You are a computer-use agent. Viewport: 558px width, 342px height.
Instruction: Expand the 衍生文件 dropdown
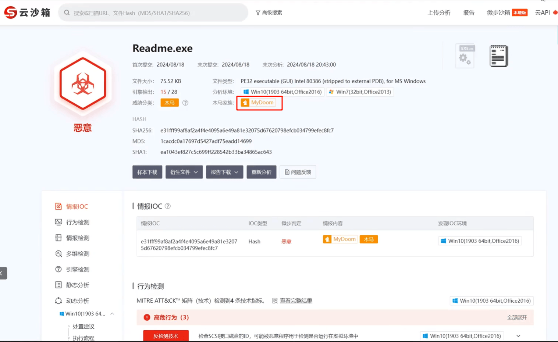point(184,172)
